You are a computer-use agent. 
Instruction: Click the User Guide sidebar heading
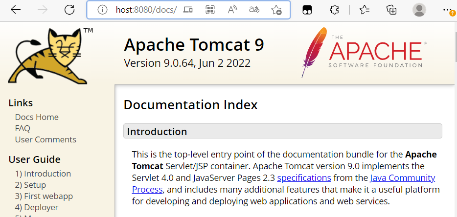point(34,159)
